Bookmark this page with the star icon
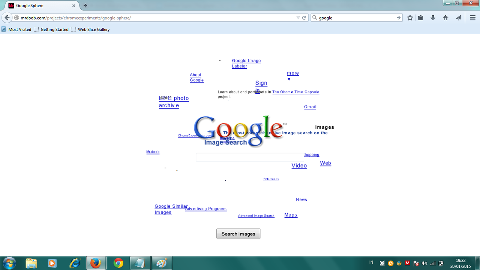480x270 pixels. coord(410,18)
